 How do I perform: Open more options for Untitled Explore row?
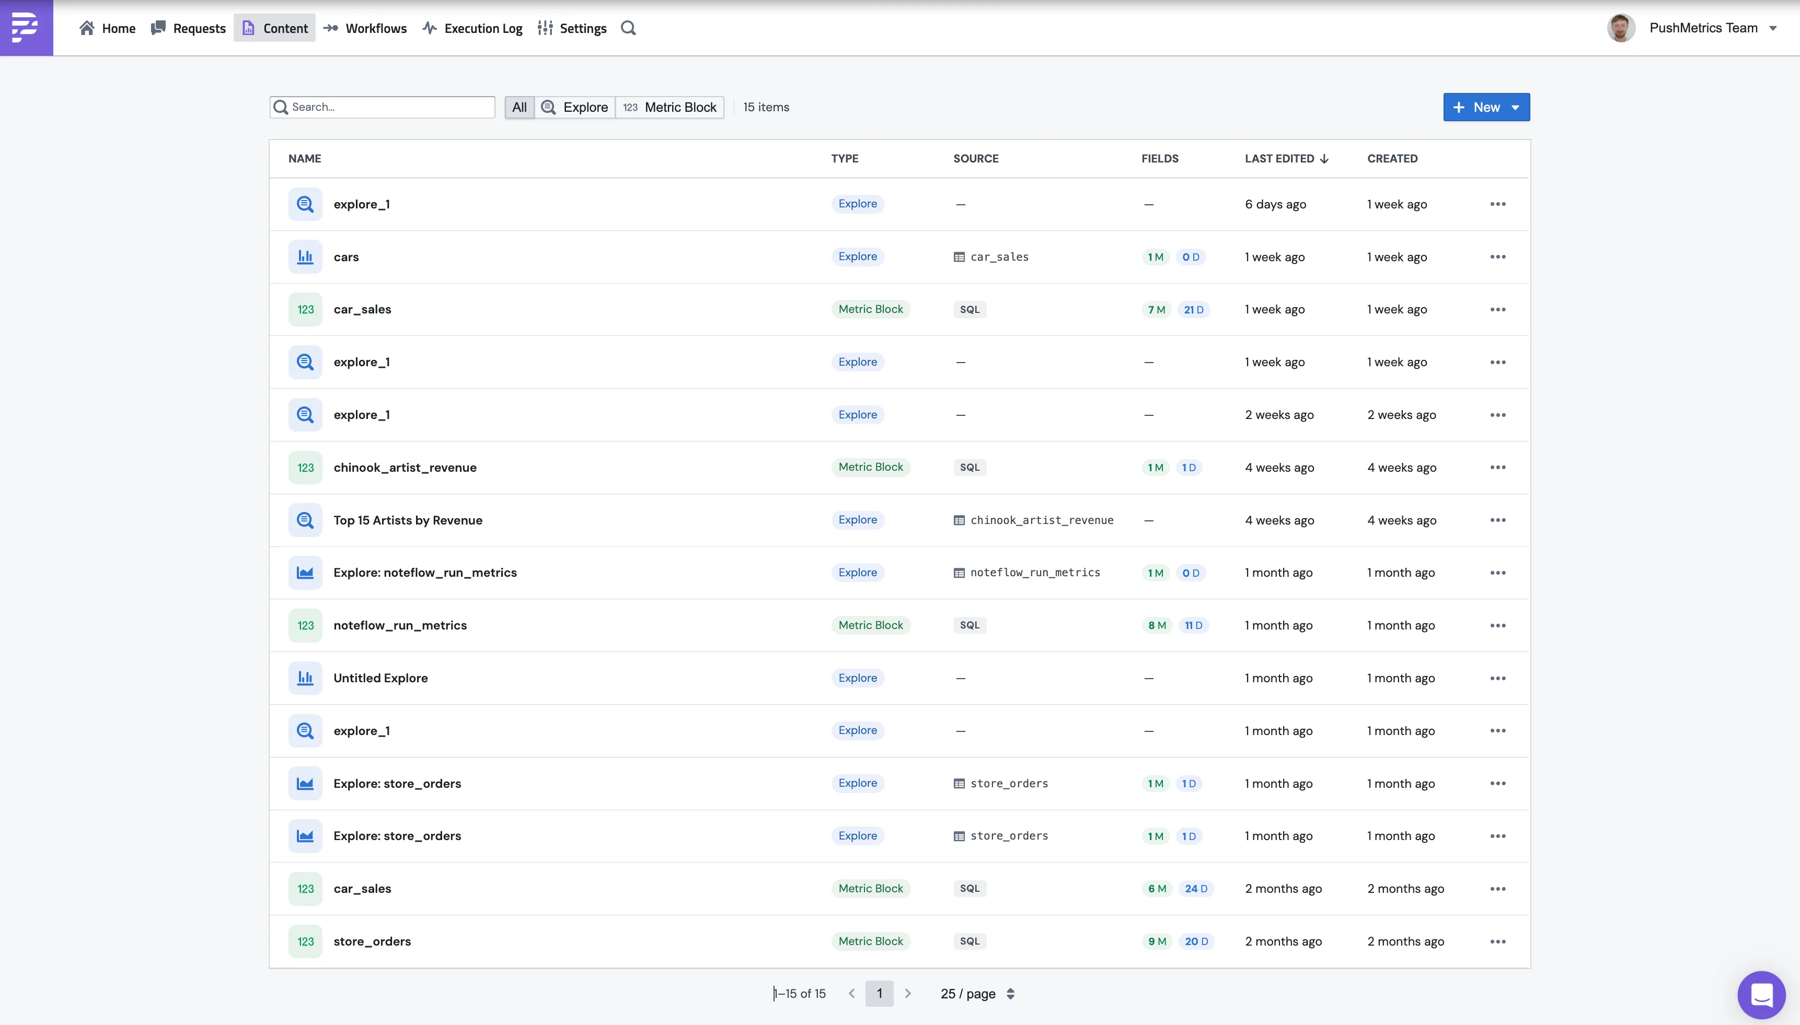coord(1498,678)
